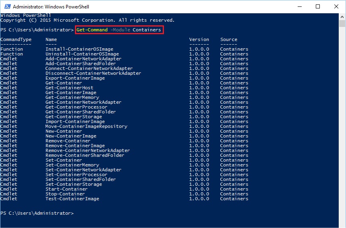Click the 'Containers' argument in the command
This screenshot has width=346, height=228.
[147, 30]
